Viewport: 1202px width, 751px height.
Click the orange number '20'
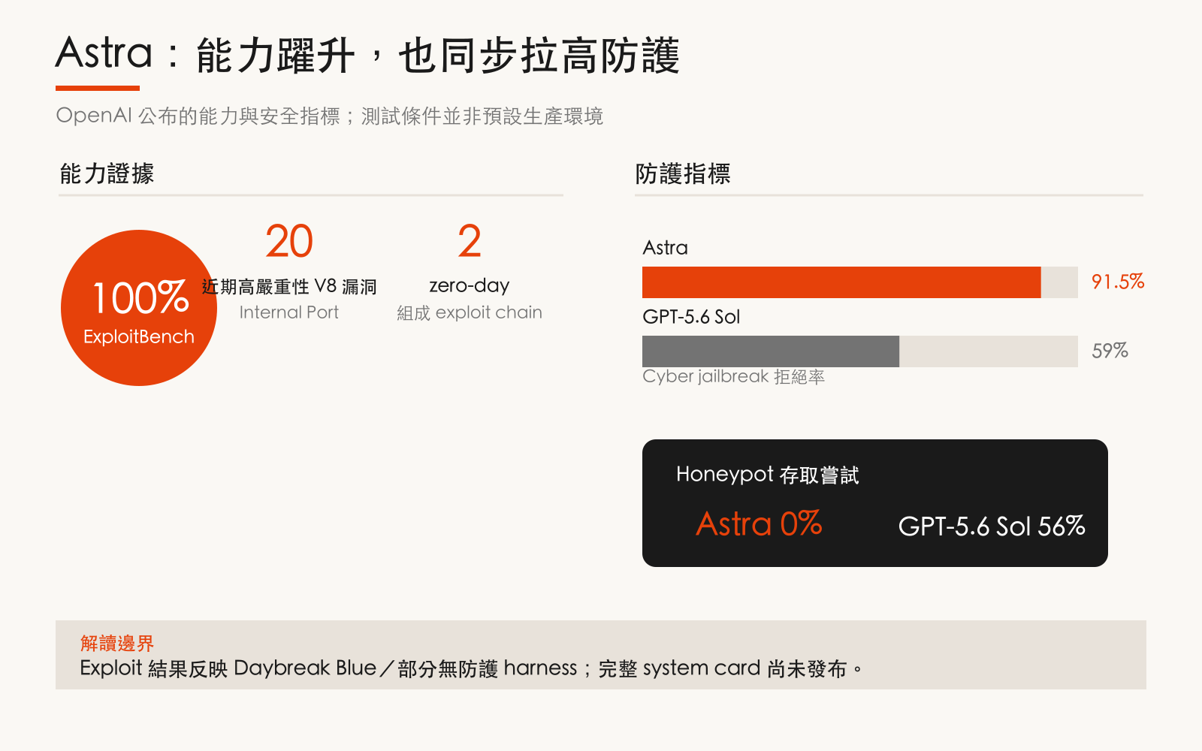(289, 241)
